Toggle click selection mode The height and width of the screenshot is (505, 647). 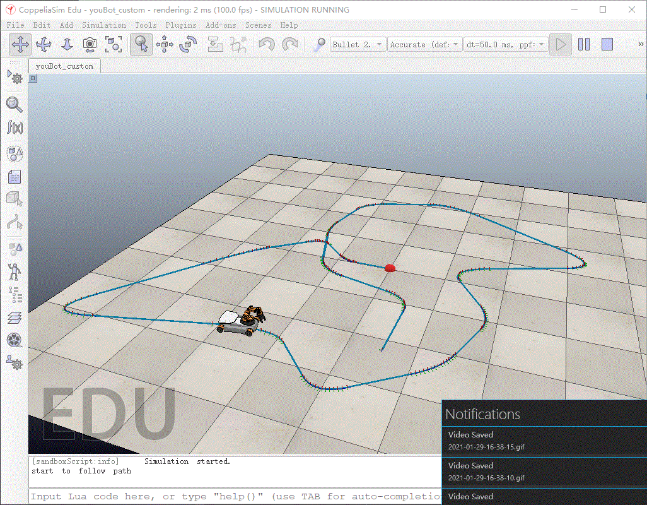point(141,44)
